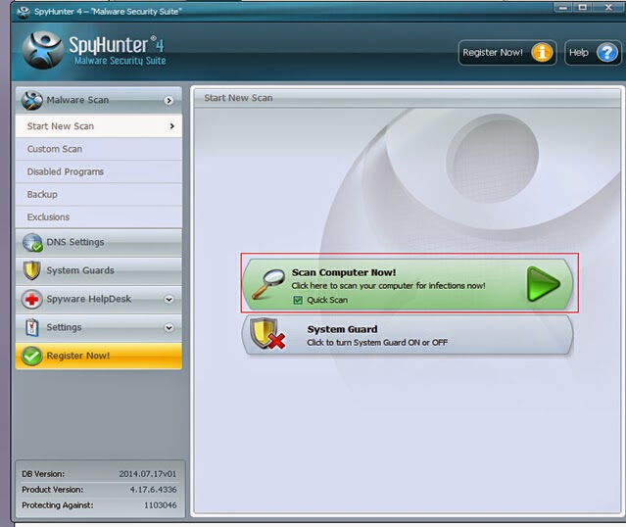626x527 pixels.
Task: Close the SpyHunter window
Action: 608,7
